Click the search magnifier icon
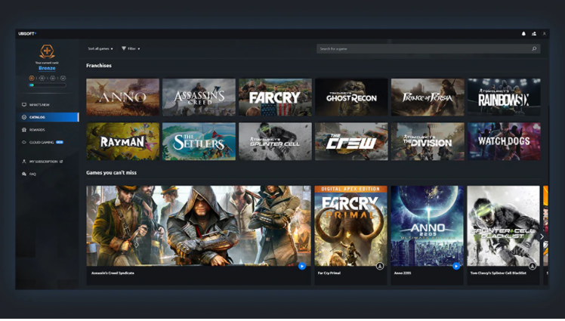This screenshot has width=565, height=321. click(534, 49)
